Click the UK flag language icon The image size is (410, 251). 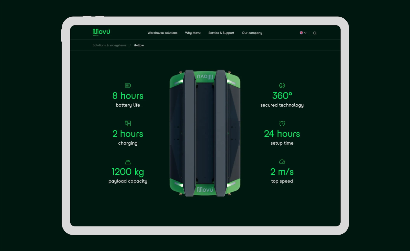point(301,33)
